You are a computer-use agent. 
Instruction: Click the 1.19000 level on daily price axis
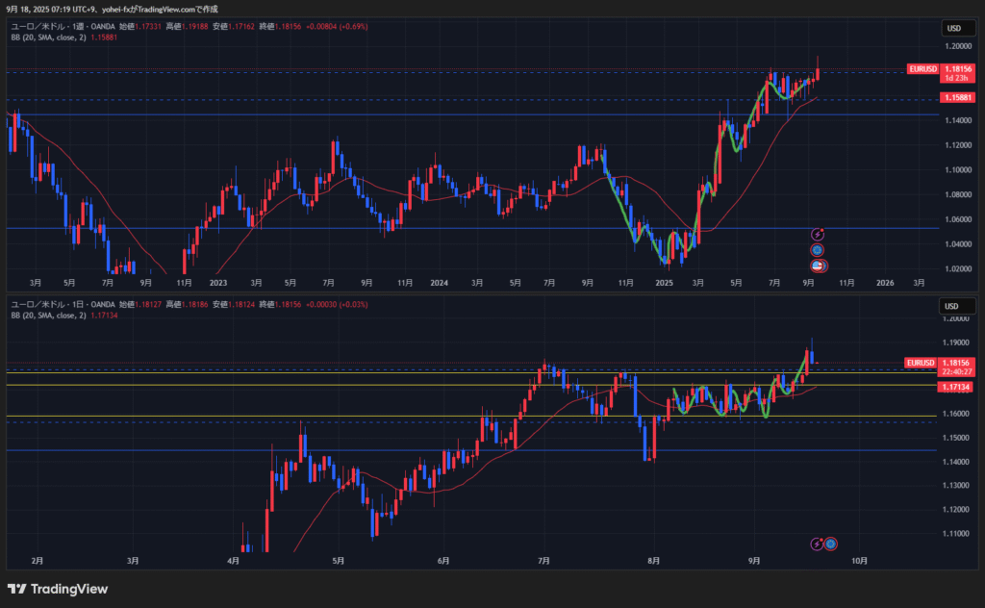tap(956, 342)
